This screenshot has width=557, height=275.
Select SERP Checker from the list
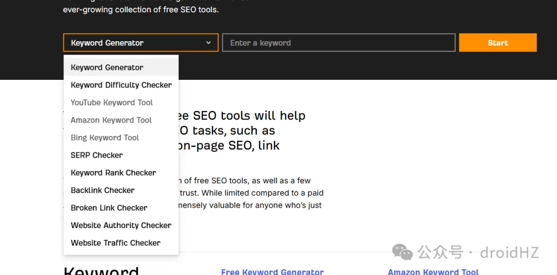[x=97, y=155]
